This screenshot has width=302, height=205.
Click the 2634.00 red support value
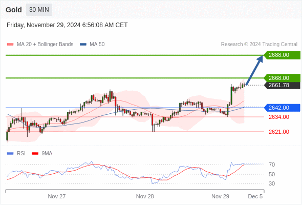click(278, 117)
